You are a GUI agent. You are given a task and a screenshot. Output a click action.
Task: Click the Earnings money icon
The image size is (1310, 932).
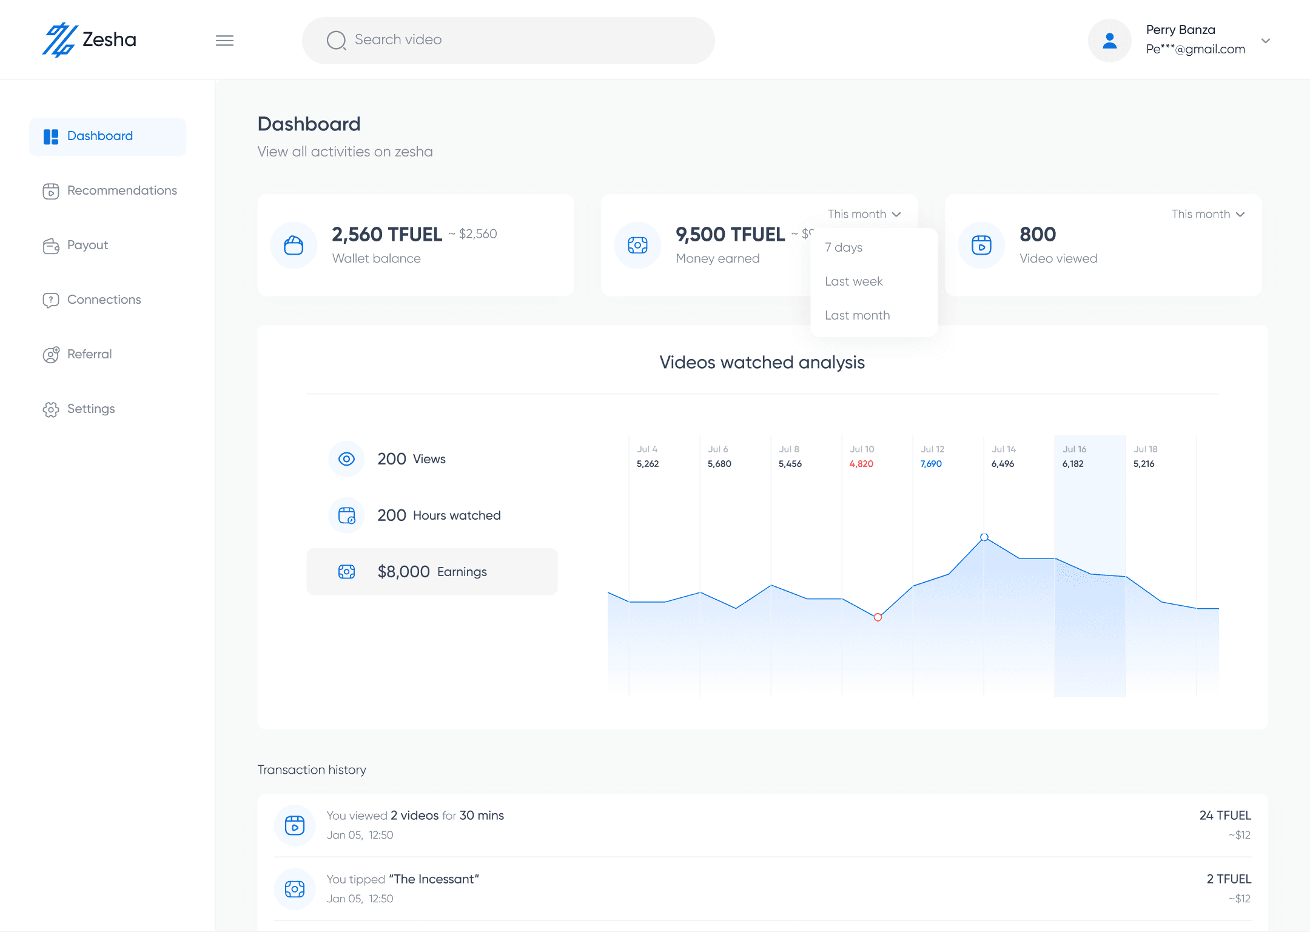pos(346,572)
